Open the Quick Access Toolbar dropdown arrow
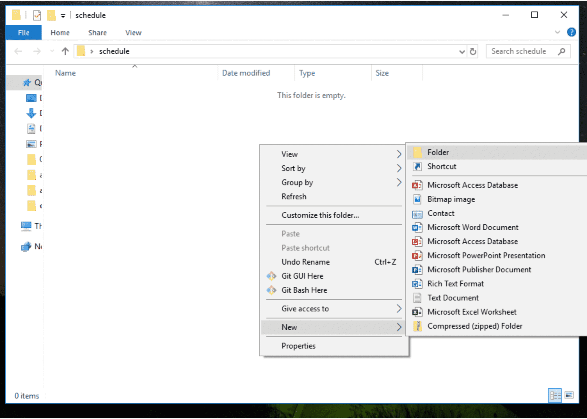587x419 pixels. coord(63,16)
